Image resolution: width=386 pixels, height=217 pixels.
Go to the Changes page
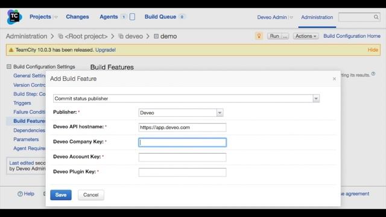(77, 17)
